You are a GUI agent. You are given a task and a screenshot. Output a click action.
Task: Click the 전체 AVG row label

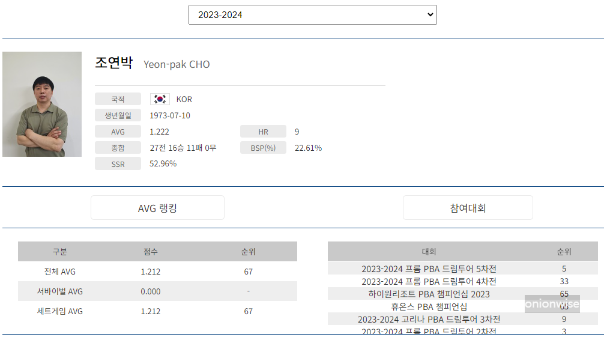pyautogui.click(x=59, y=272)
